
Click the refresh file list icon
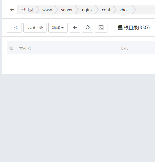pos(87,28)
